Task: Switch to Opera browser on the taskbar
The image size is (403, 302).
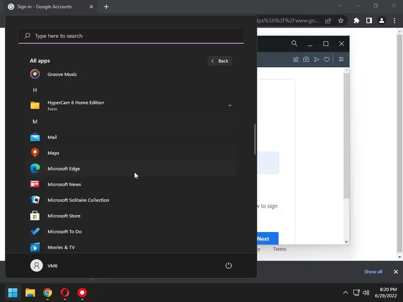Action: pos(65,293)
